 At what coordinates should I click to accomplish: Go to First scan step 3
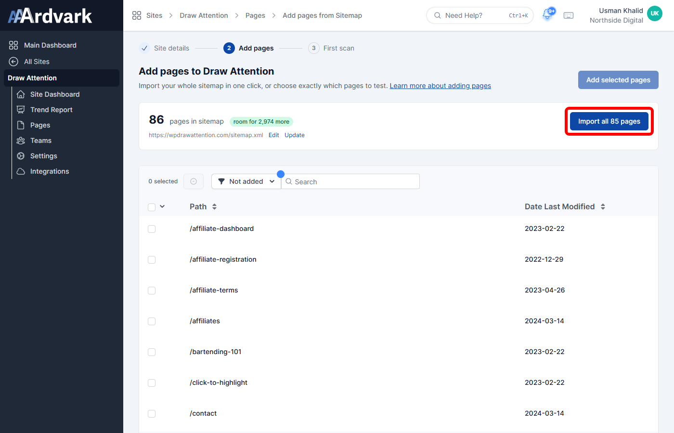[x=331, y=48]
